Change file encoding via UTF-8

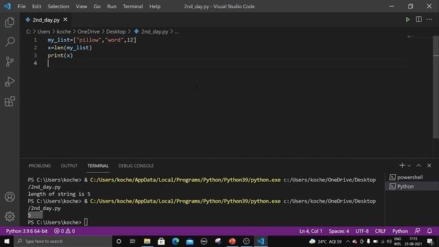click(362, 231)
